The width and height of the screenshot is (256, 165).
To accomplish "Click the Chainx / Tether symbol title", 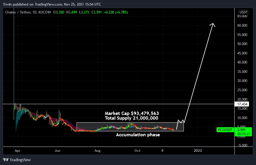I will [18, 12].
